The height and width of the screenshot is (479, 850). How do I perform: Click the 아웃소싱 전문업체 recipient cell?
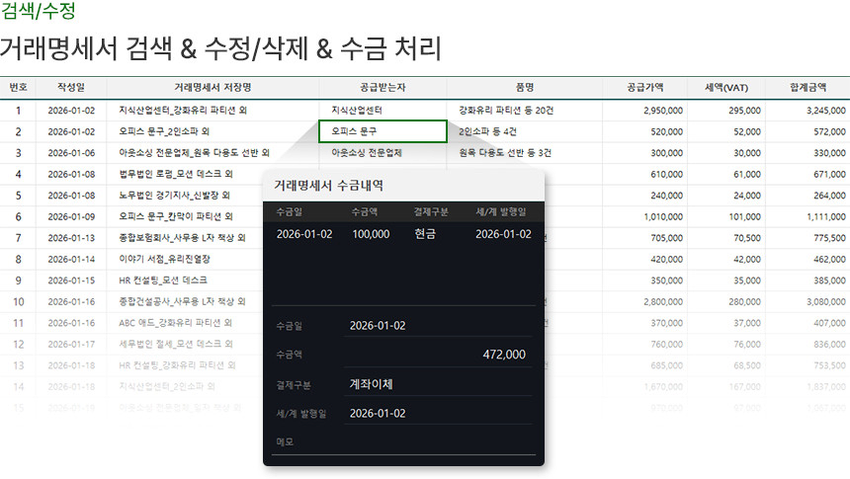(x=367, y=153)
